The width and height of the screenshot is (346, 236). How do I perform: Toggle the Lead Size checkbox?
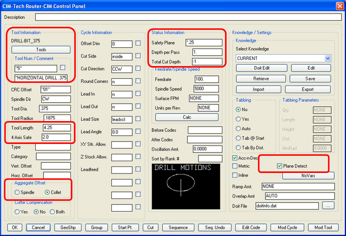(138, 119)
